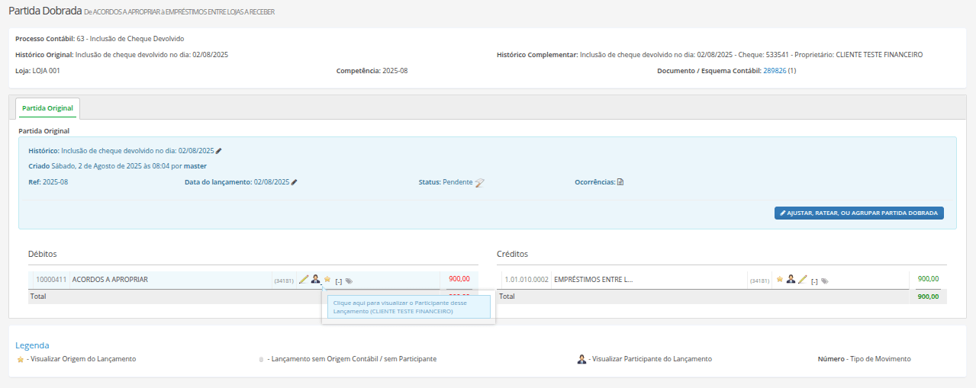The image size is (976, 388).
Task: Change the Pendente status icon
Action: tap(479, 182)
